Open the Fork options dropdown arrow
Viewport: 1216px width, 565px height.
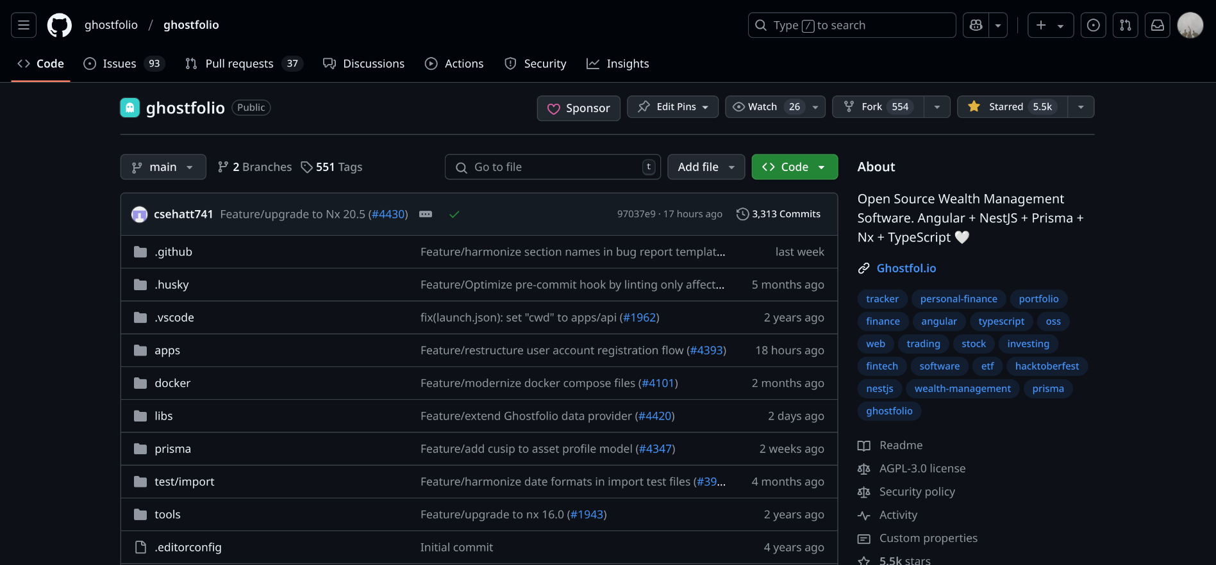click(x=937, y=107)
